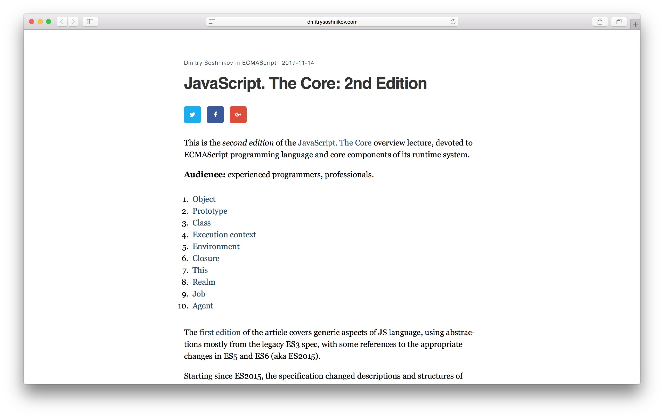Open Reader view icon in address bar
664x418 pixels.
212,22
